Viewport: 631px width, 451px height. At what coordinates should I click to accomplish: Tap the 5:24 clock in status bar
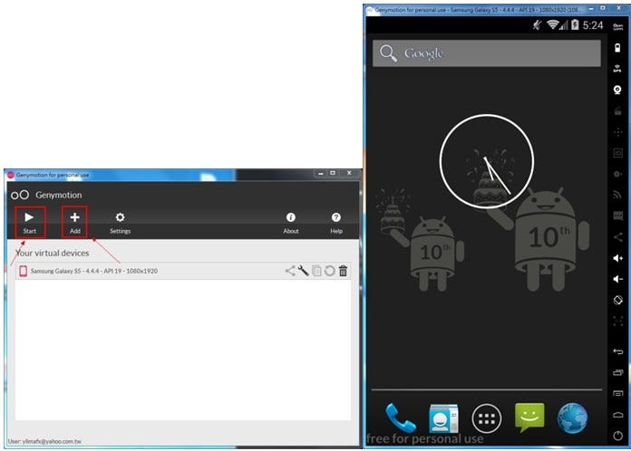point(593,25)
